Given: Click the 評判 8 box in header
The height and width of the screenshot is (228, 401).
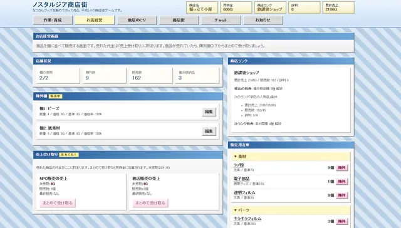Looking at the screenshot, I should 305,8.
